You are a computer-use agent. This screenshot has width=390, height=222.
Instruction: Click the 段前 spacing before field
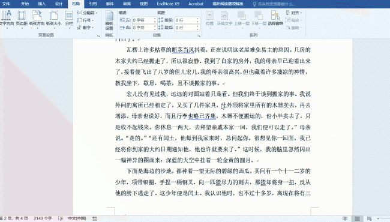[x=185, y=20]
